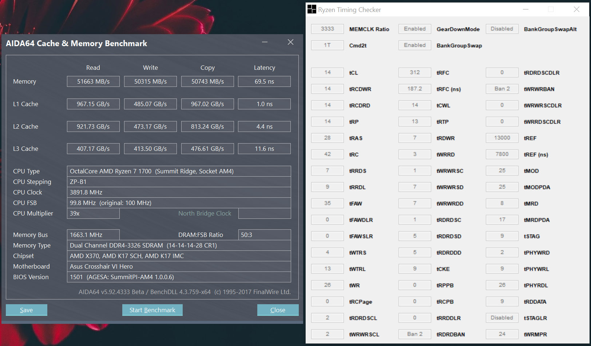
Task: Click the L1 Cache Read value 967.15 GB/s
Action: 93,104
